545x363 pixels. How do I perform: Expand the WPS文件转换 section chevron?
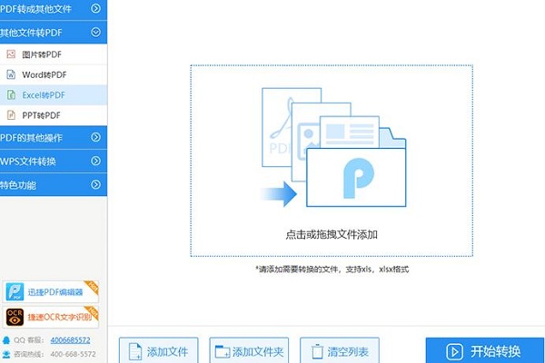point(95,162)
